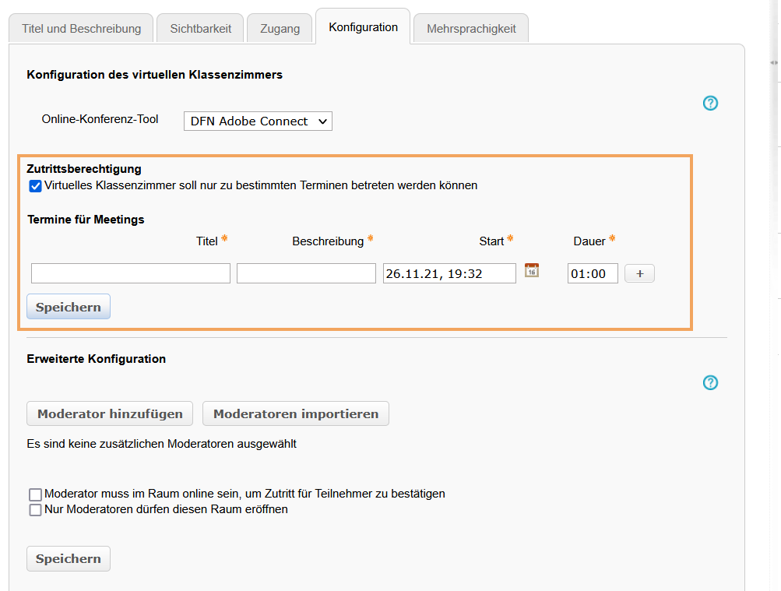Check Nur Moderatoren dürfen diesen Raum eröffnen
This screenshot has height=591, width=781.
point(35,509)
